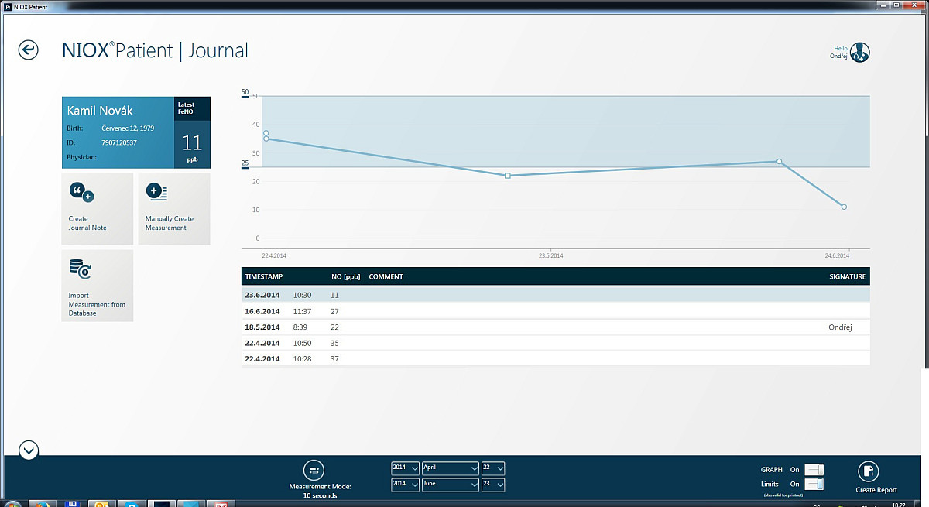Go back using the circled arrow icon
This screenshot has width=929, height=507.
coord(28,50)
